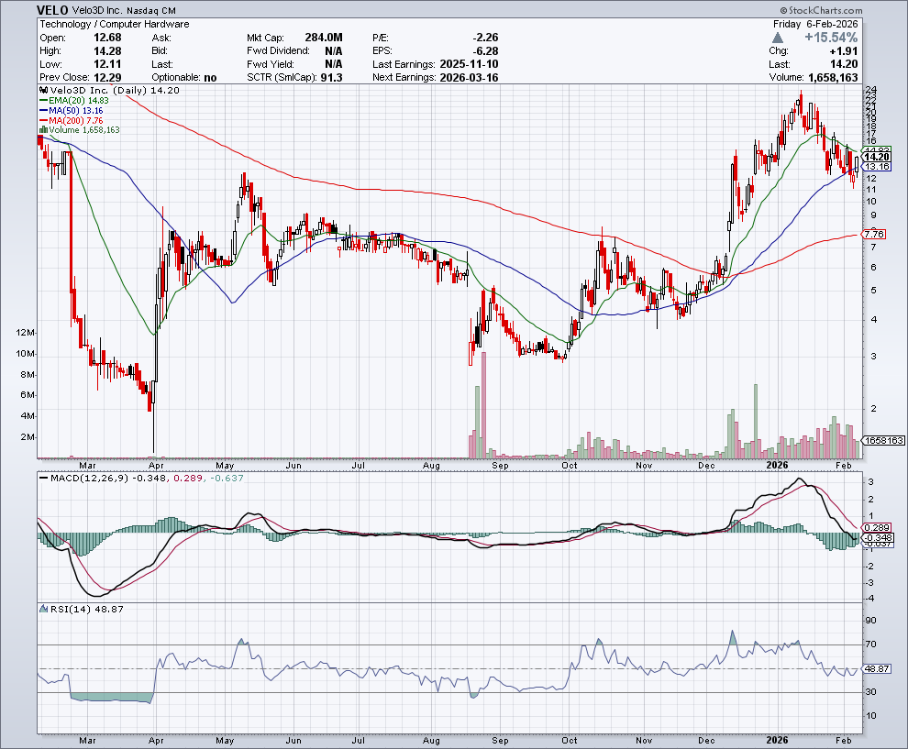Click the volume bars icon in the legend
This screenshot has height=749, width=908.
43,129
